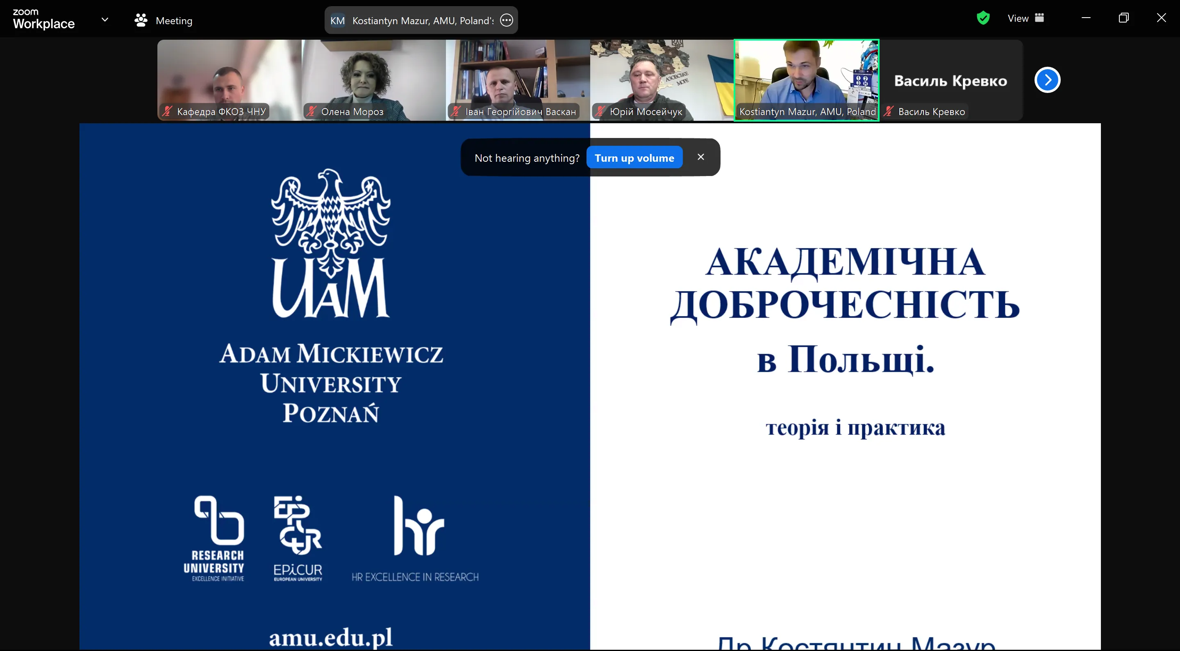Restore down the Zoom window

[x=1123, y=18]
